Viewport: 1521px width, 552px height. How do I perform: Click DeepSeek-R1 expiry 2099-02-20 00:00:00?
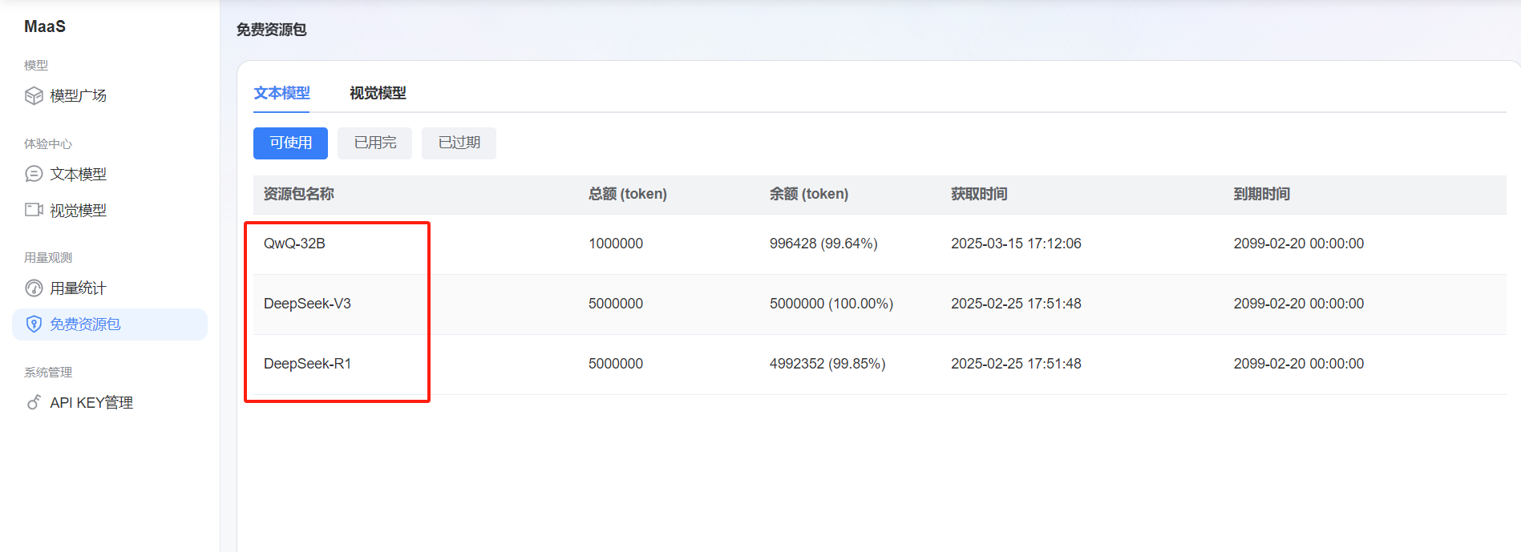point(1298,364)
